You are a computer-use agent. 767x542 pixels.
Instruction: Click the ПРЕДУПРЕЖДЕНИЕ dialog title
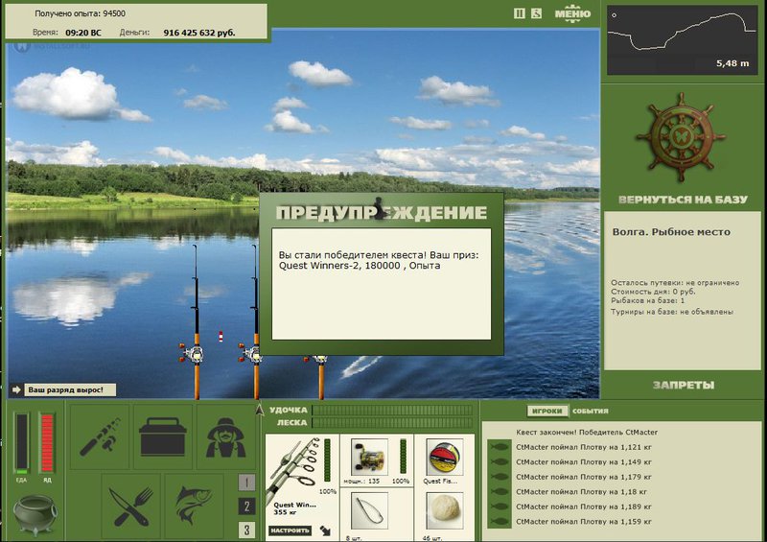382,213
